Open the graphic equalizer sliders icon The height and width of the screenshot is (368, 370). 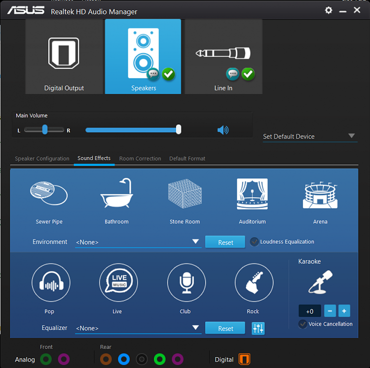(258, 328)
